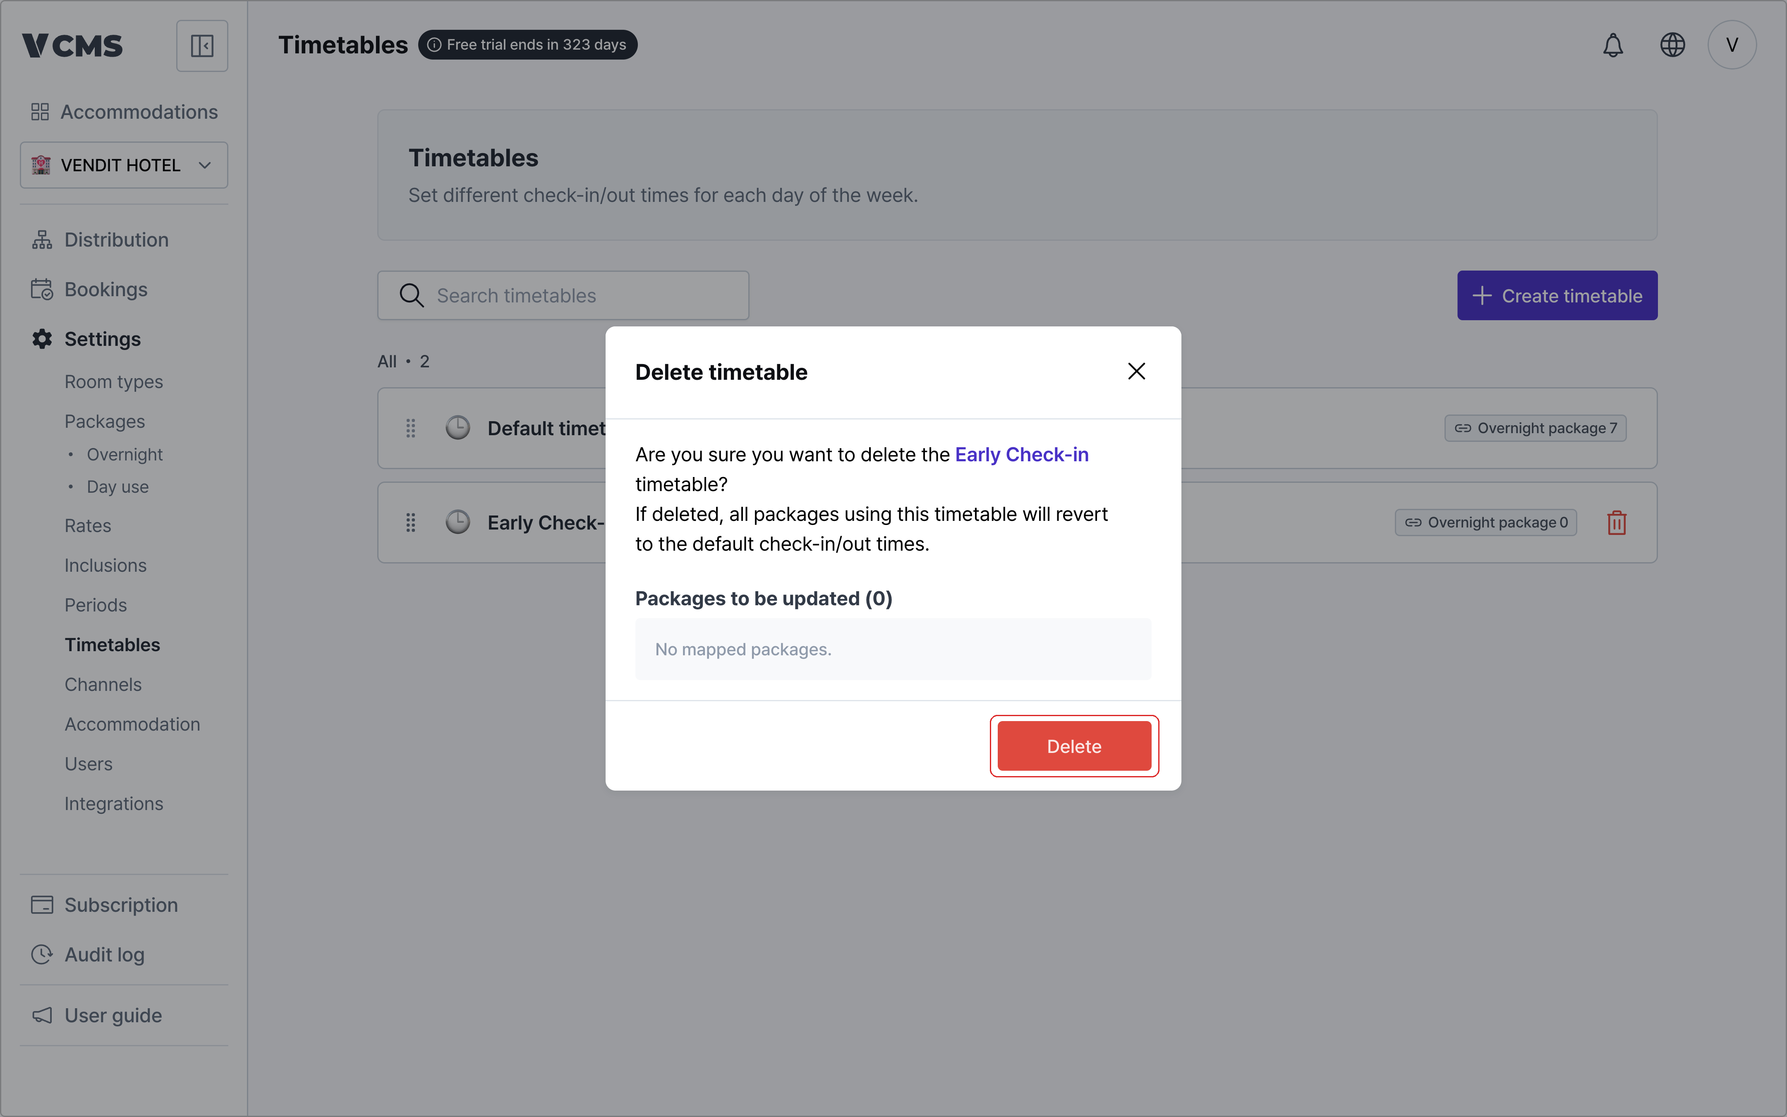Screen dimensions: 1787x1117
Task: Click the Settings gear icon
Action: tap(42, 339)
